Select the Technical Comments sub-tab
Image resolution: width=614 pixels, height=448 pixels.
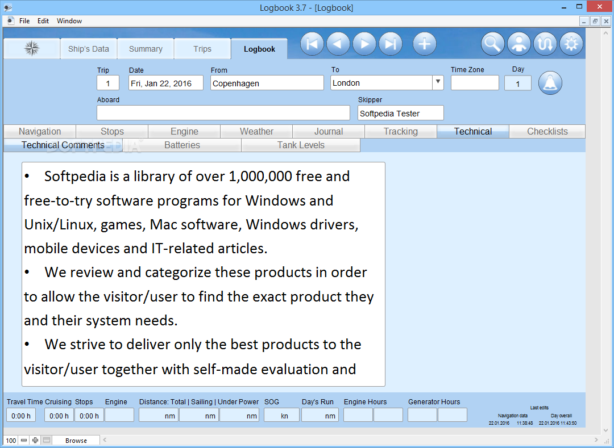(63, 145)
